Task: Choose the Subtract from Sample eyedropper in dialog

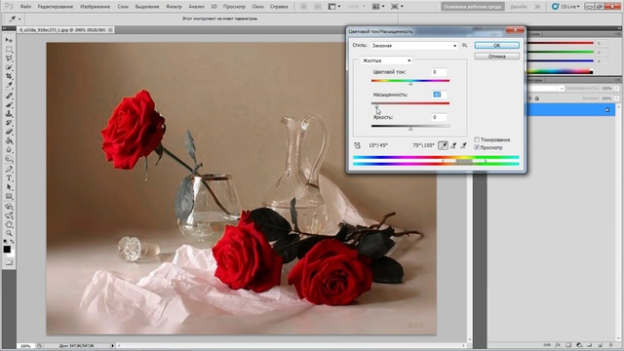Action: (464, 145)
